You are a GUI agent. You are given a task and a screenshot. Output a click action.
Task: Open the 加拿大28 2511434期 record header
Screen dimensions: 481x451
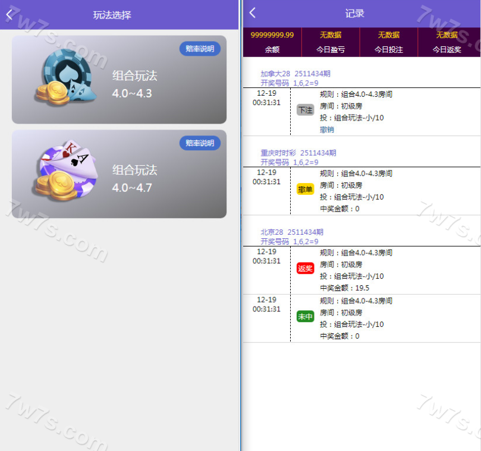[295, 74]
